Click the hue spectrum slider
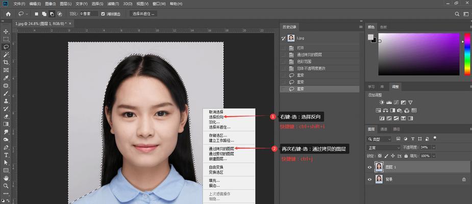 pos(467,54)
